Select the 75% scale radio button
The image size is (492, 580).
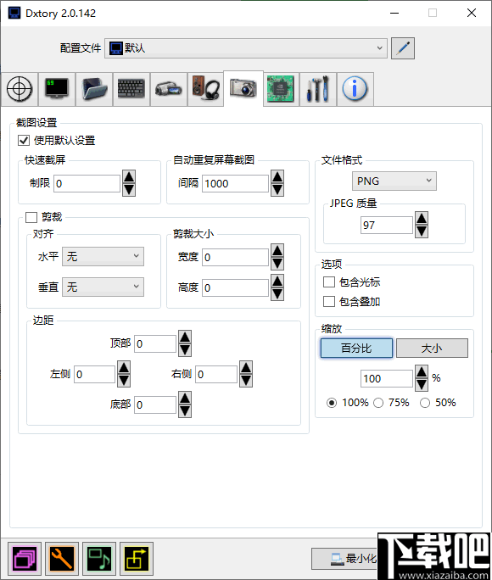click(x=378, y=403)
